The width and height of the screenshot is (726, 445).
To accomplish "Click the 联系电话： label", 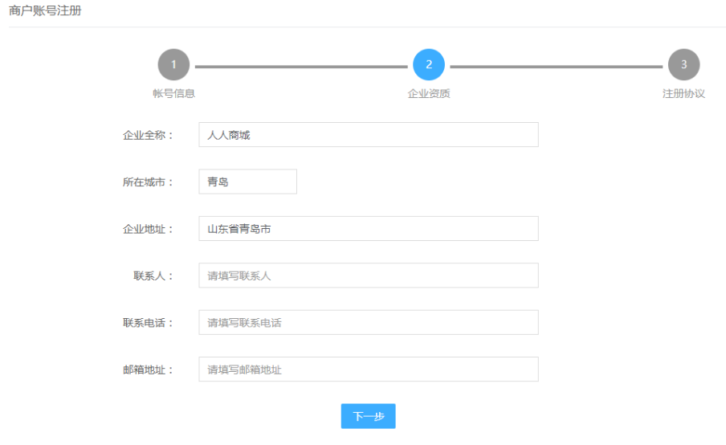I will [148, 323].
